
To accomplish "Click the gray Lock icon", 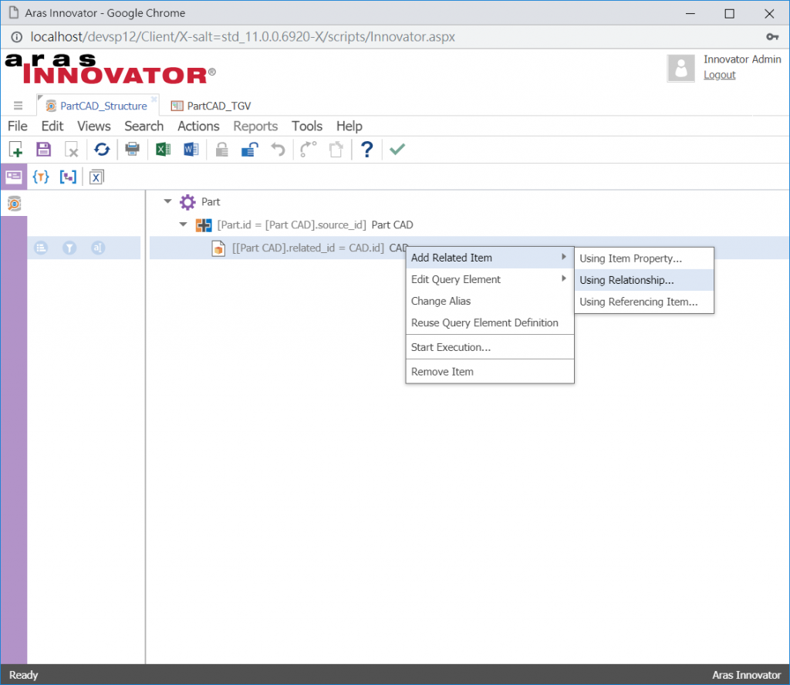I will point(221,150).
